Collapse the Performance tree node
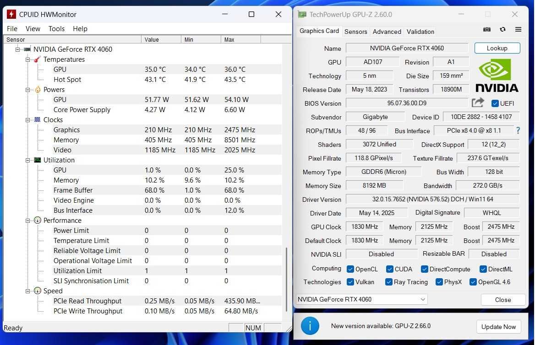The width and height of the screenshot is (535, 345). (27, 221)
